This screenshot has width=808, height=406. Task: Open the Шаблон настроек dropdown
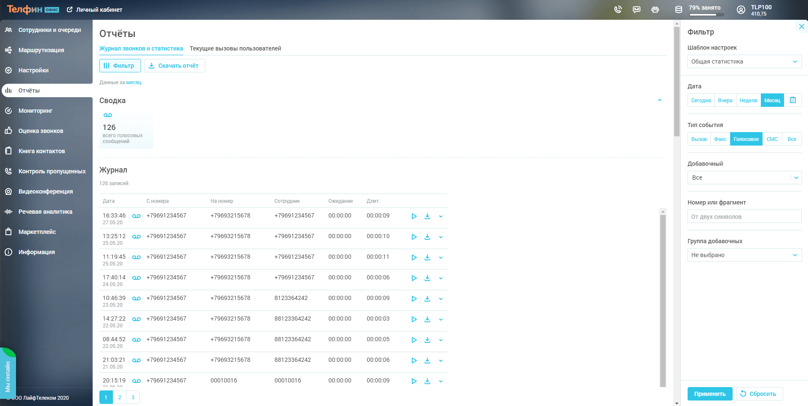(744, 61)
